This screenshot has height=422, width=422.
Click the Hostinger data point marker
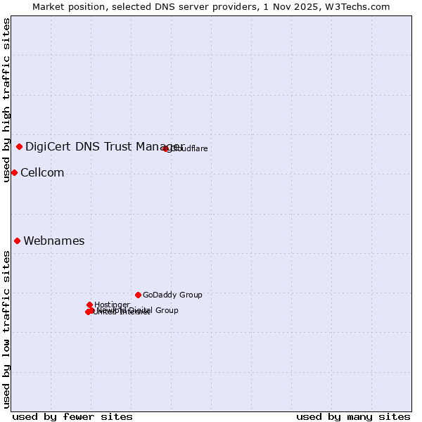[90, 305]
